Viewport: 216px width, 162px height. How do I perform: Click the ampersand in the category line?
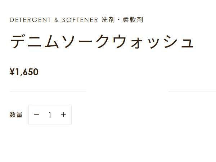click(x=56, y=20)
